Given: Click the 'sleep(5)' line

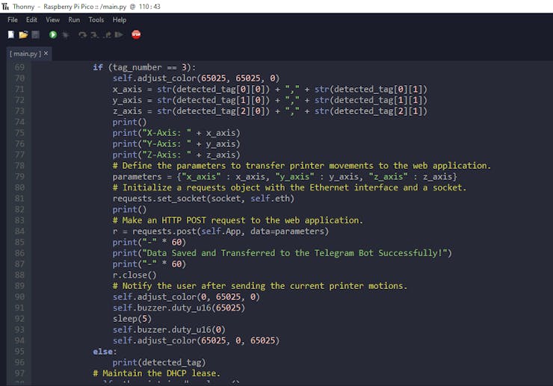Looking at the screenshot, I should coord(132,318).
